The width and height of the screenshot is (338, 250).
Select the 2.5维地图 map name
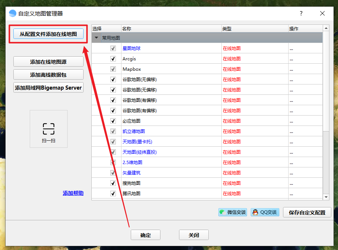[132, 162]
